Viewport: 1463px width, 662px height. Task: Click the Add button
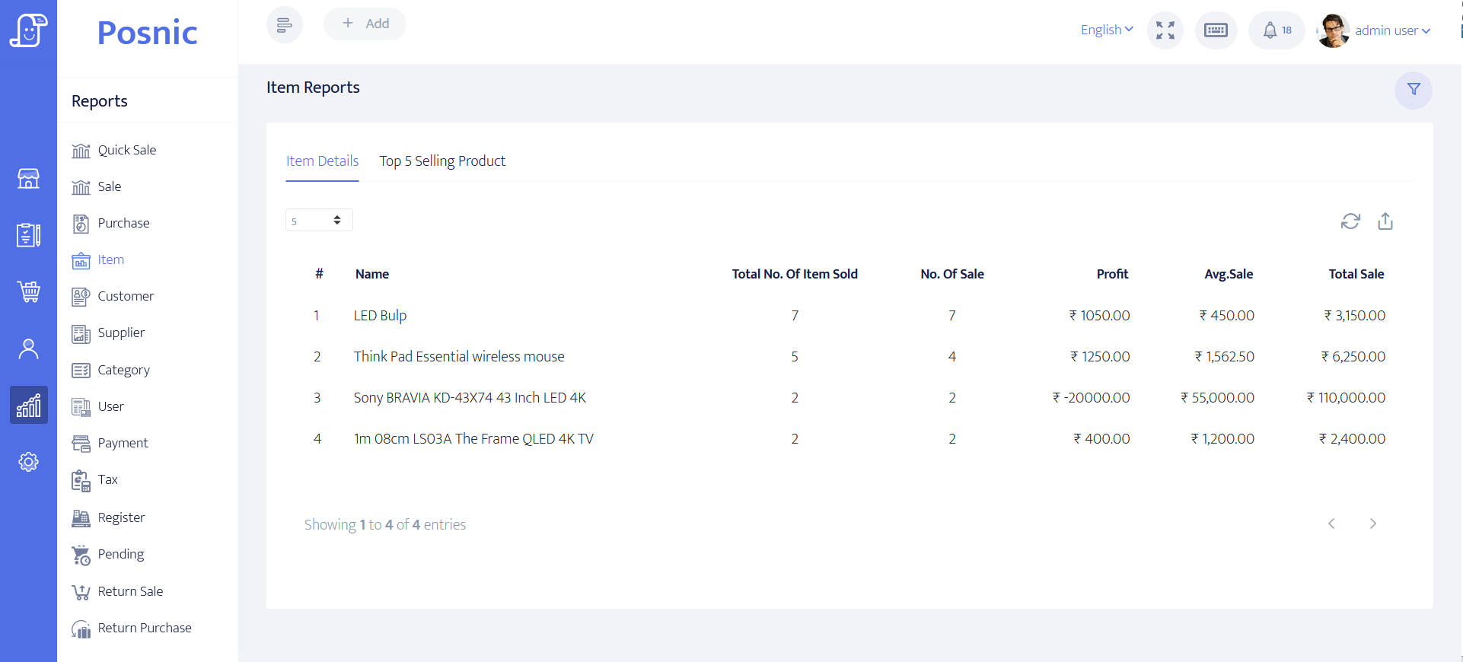365,24
